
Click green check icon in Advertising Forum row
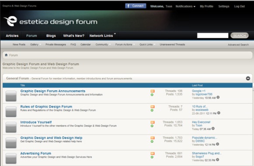coord(152,157)
